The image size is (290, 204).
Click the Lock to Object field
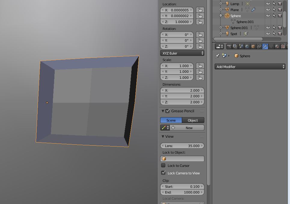pyautogui.click(x=182, y=159)
